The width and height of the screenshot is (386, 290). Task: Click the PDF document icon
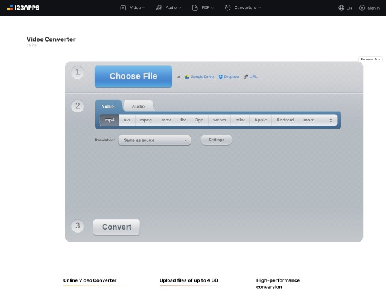pos(195,8)
